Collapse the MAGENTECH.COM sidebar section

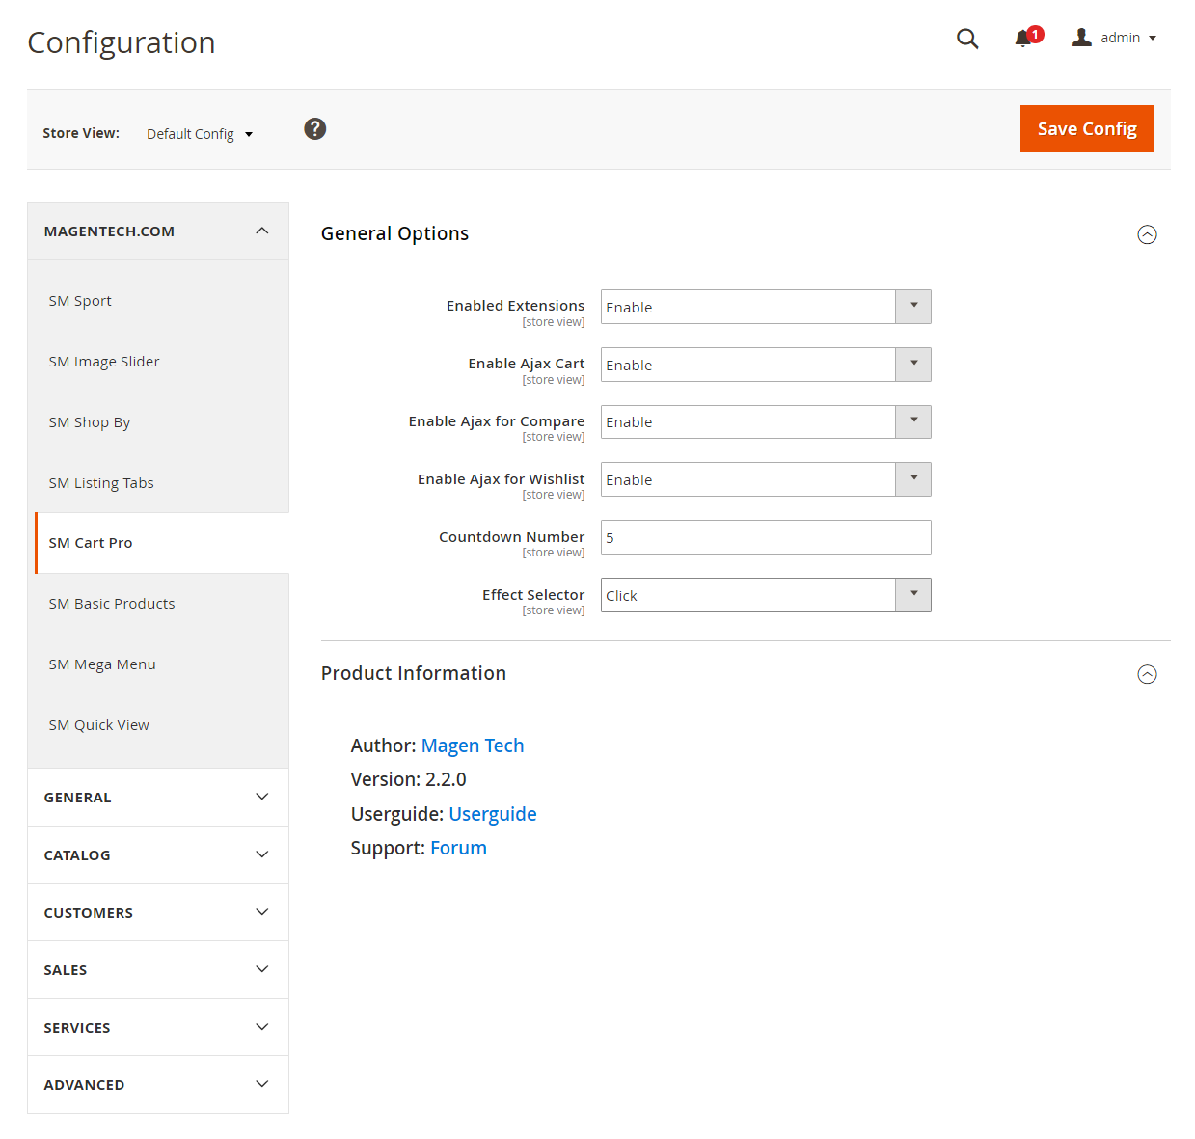158,231
